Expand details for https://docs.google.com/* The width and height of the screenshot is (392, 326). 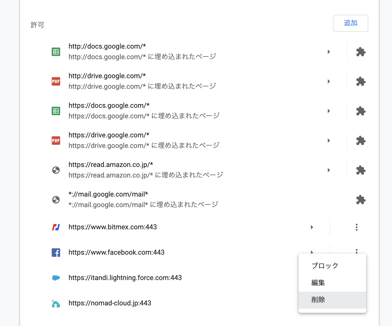click(329, 111)
